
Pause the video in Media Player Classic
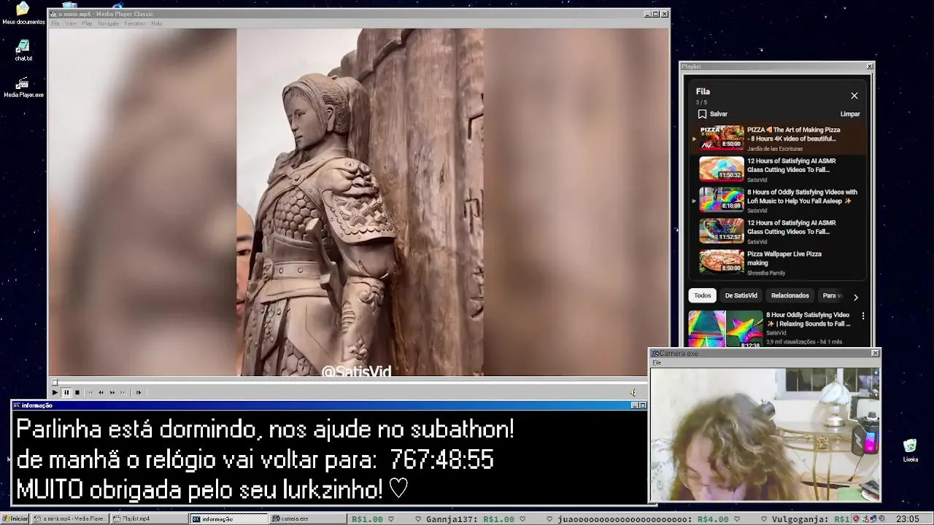point(66,392)
